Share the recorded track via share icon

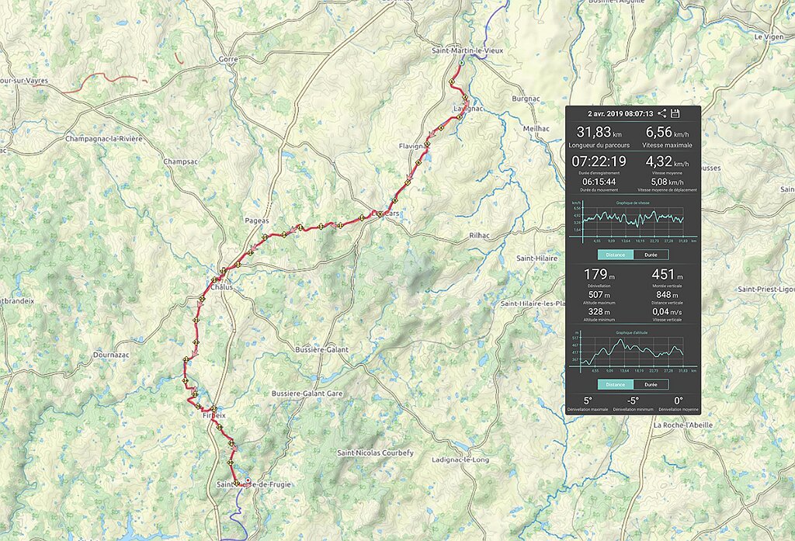661,113
